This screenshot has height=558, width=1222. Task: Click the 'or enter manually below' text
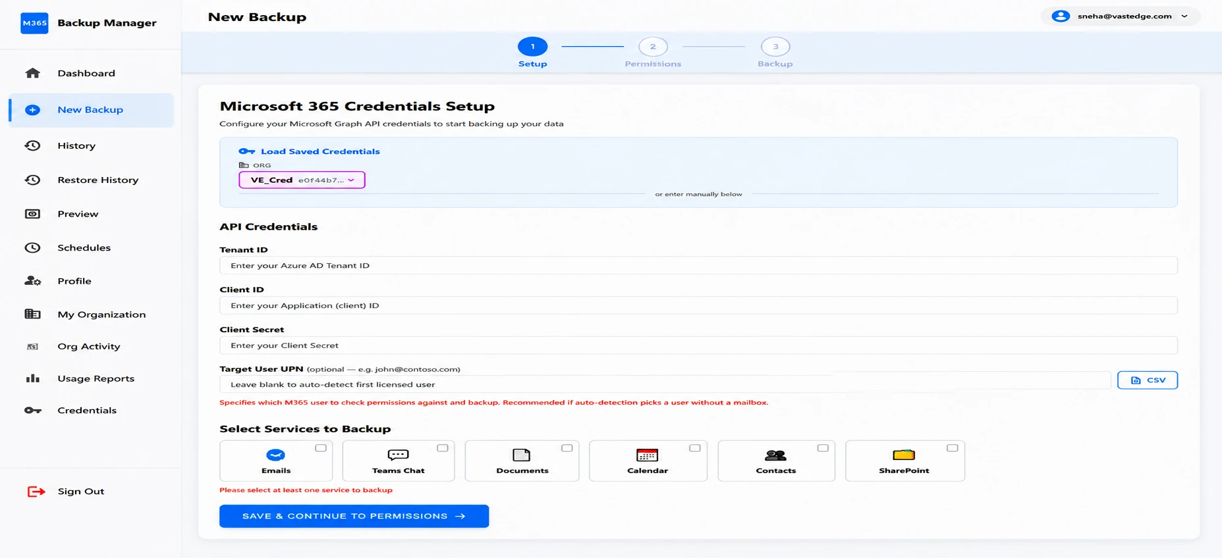698,194
